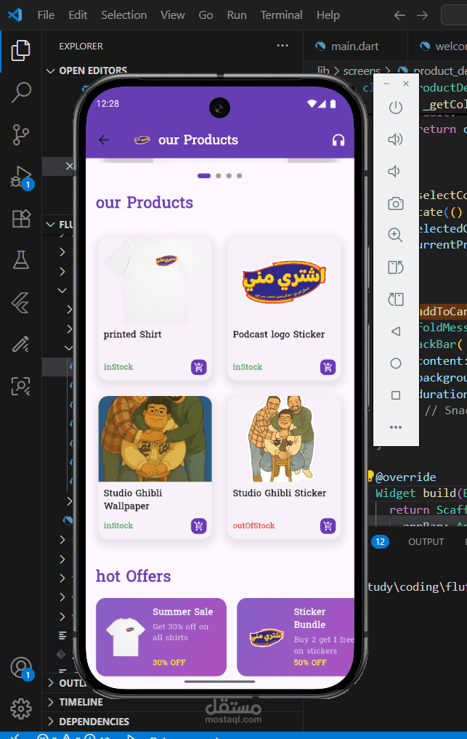This screenshot has height=739, width=467.
Task: Add printed Shirt to cart
Action: 199,367
